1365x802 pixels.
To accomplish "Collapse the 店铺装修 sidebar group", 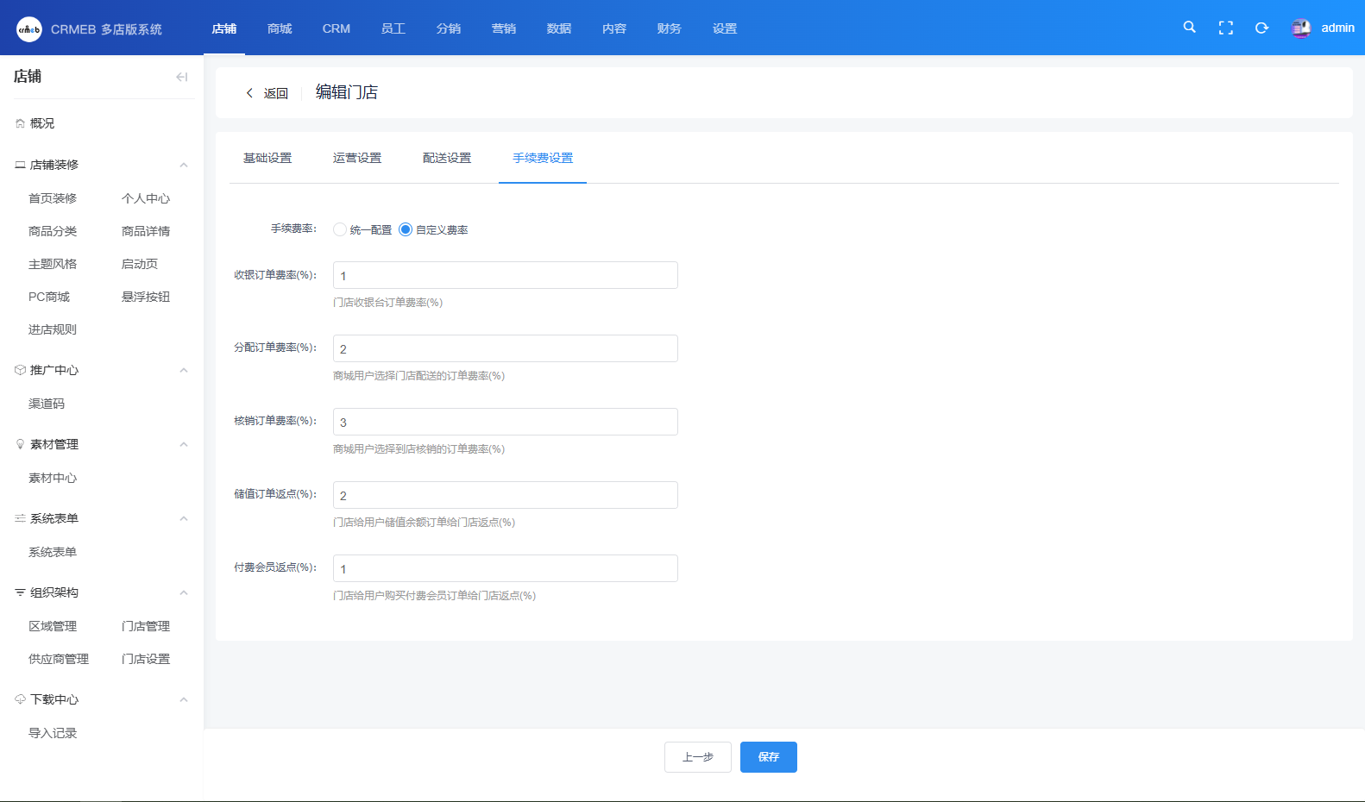I will coord(183,165).
